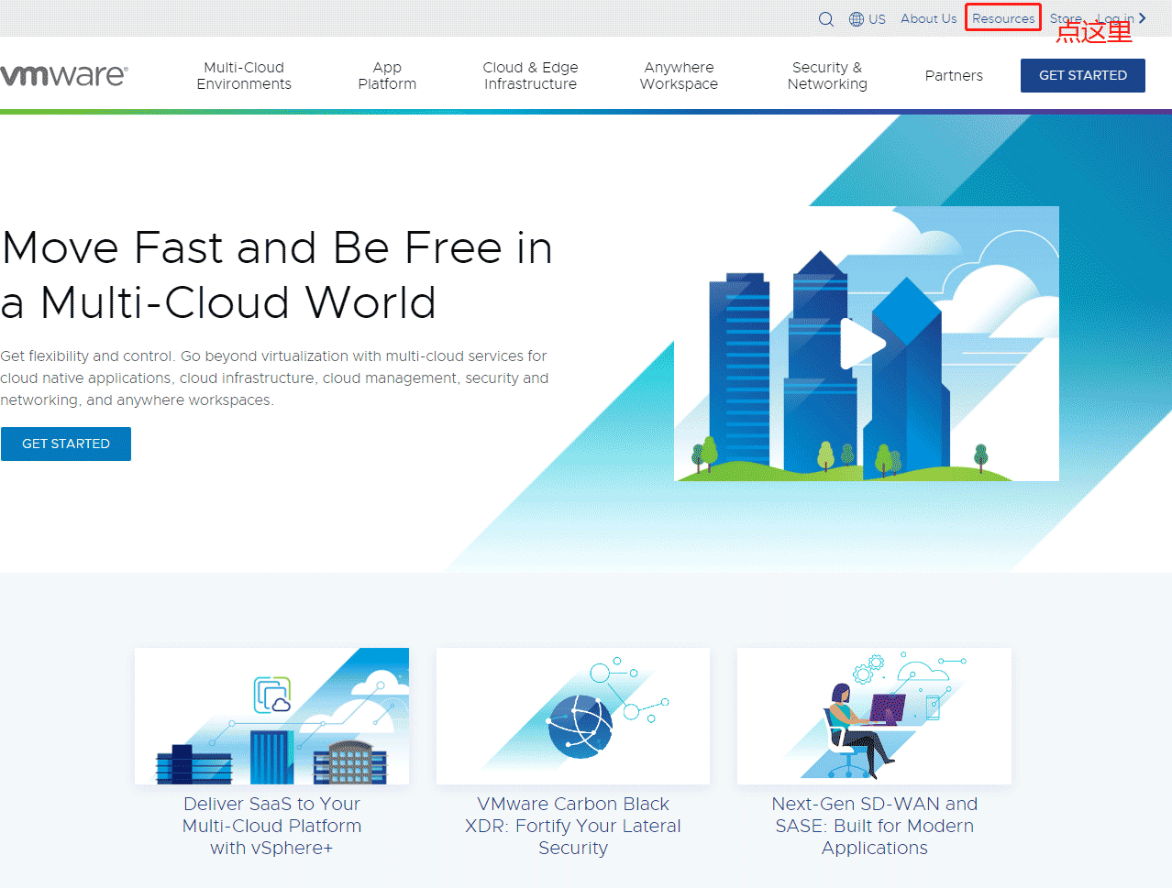Open Security & Networking menu
Image resolution: width=1172 pixels, height=888 pixels.
pyautogui.click(x=827, y=75)
